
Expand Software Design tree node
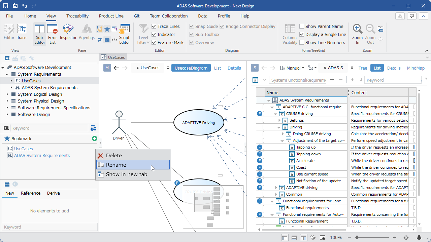coord(7,114)
